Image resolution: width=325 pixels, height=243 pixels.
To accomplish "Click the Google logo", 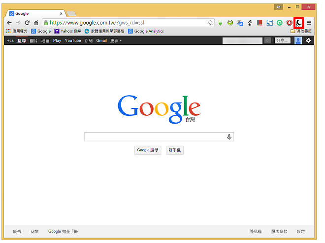I will (x=159, y=109).
